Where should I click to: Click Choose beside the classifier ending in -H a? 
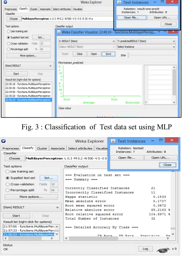tap(14, 19)
